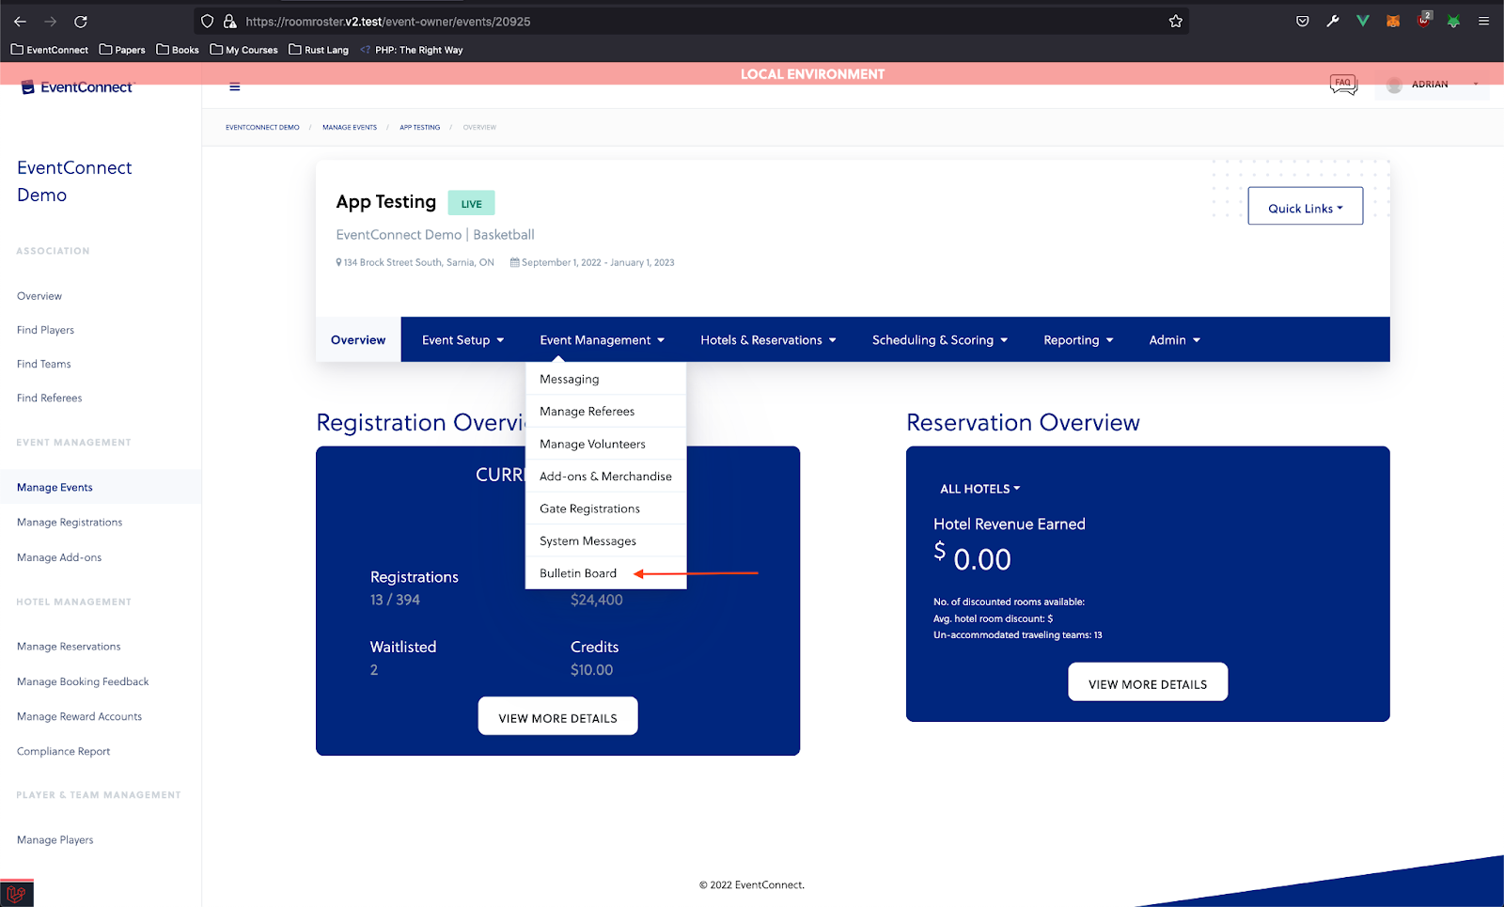Open the EventConnect bookmarks folder

50,50
